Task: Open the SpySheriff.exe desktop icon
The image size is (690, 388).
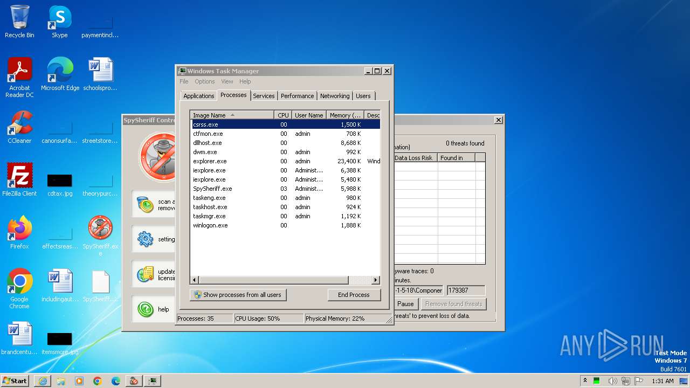Action: coord(100,235)
